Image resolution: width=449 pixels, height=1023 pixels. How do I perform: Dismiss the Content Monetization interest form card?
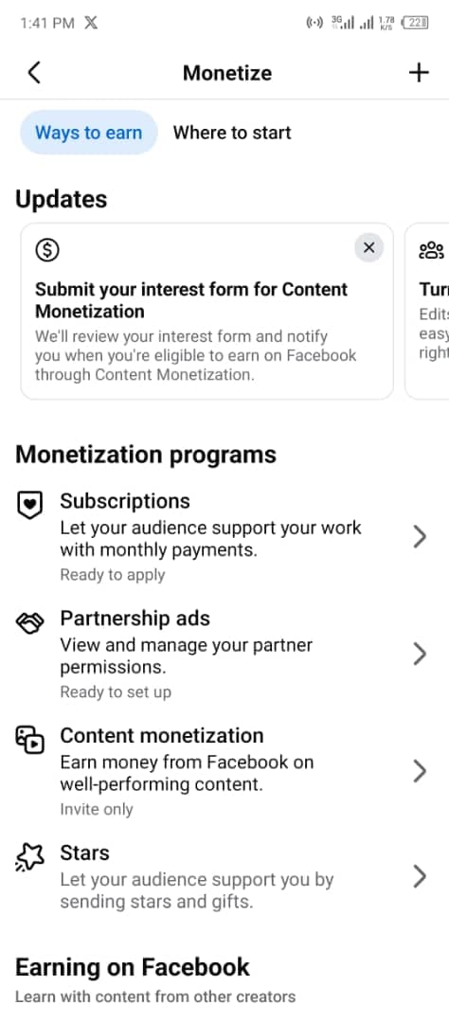[x=368, y=248]
